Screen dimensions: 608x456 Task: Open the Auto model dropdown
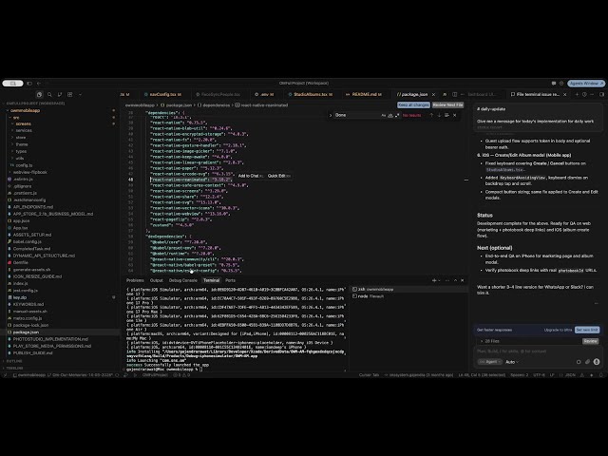512,362
